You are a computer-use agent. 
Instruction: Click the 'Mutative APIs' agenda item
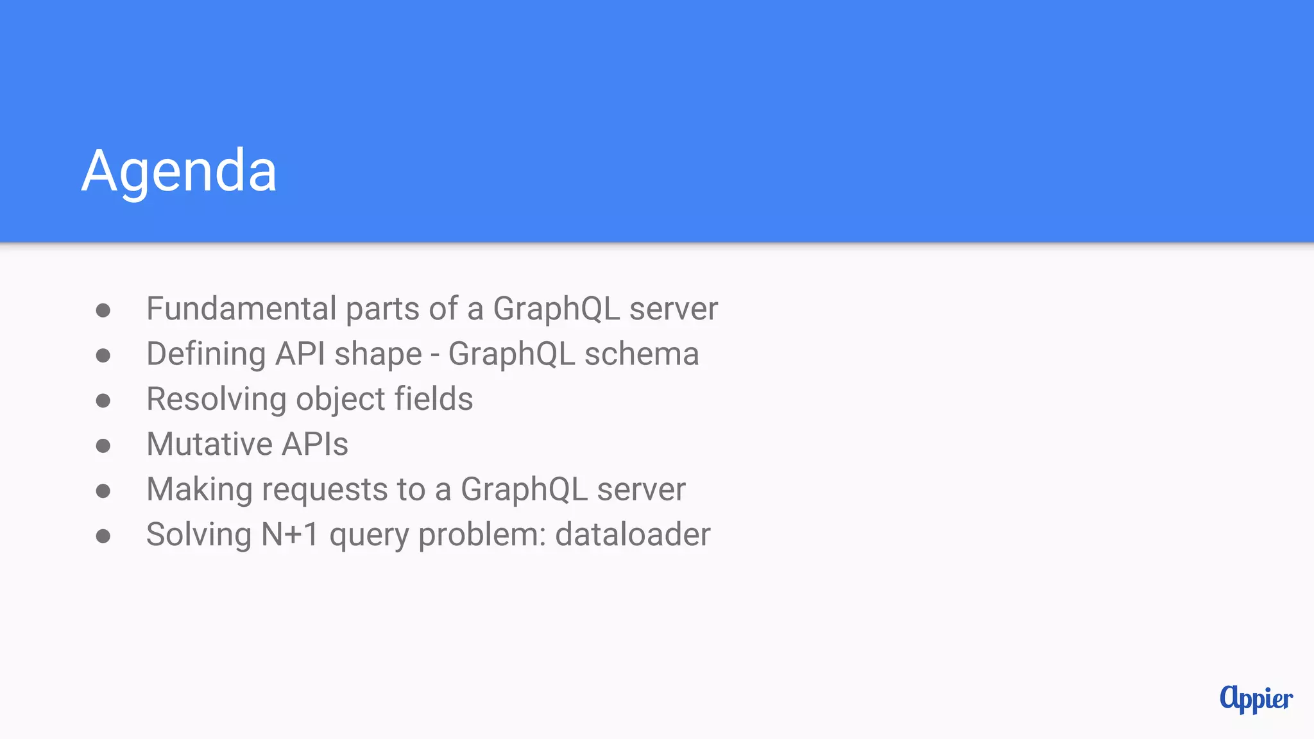(247, 444)
